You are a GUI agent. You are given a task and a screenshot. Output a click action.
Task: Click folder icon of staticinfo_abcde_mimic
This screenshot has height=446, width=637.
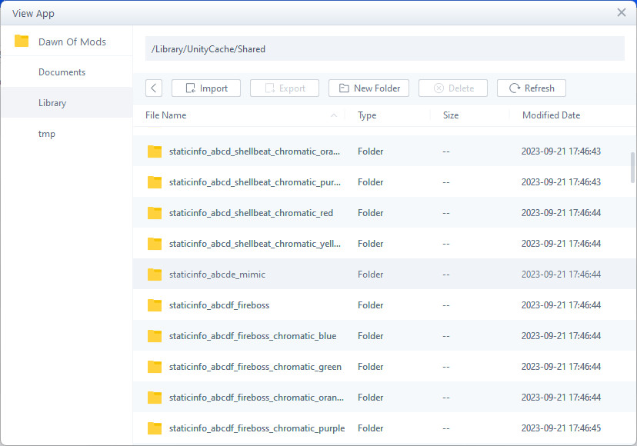pyautogui.click(x=155, y=275)
